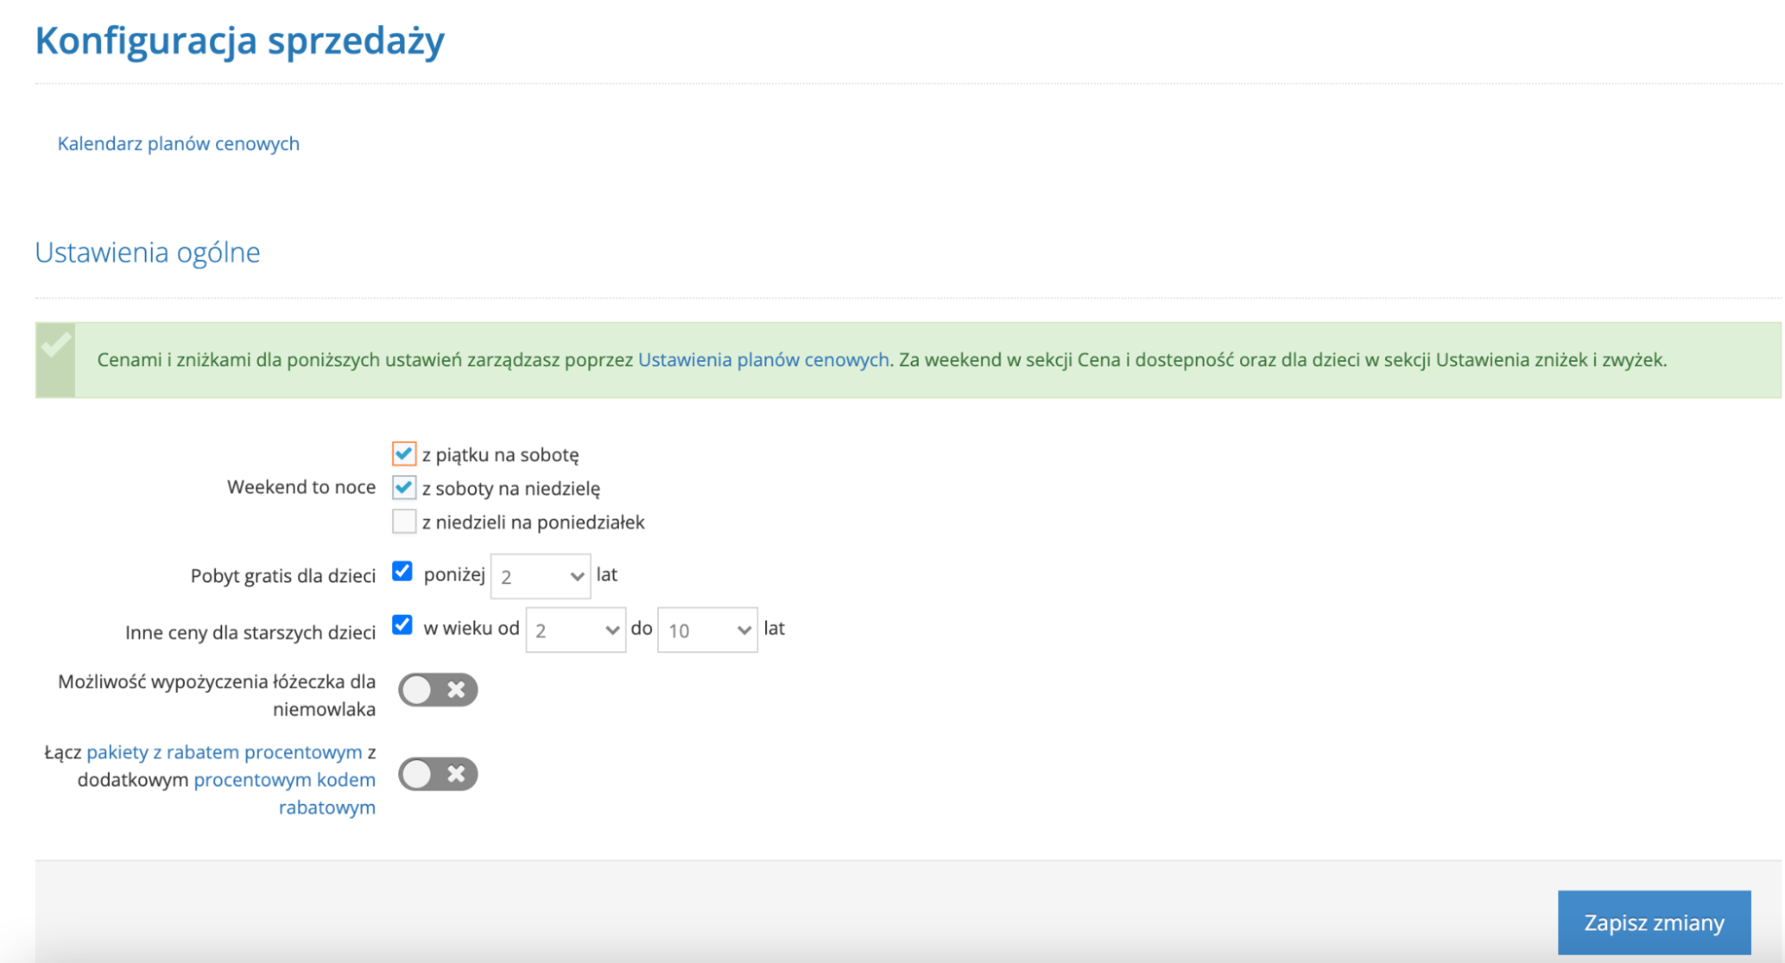The width and height of the screenshot is (1785, 963).
Task: Open the 'poniżej' age dropdown
Action: point(540,577)
